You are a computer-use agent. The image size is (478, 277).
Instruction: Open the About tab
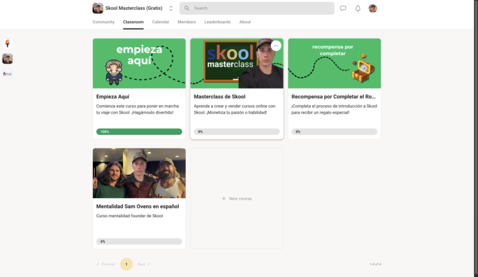(x=245, y=22)
